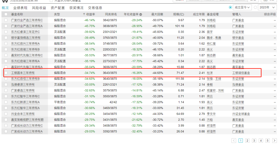Switch to the 资产配置 tab
280x146 pixels.
[58, 8]
